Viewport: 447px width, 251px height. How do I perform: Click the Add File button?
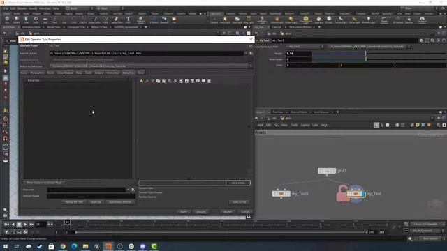(x=96, y=202)
